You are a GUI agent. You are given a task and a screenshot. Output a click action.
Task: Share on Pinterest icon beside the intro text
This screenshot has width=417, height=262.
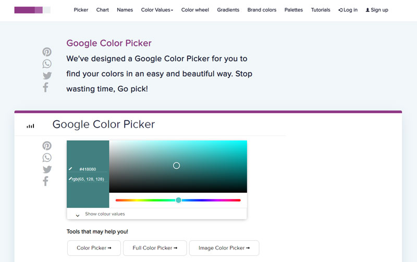click(47, 52)
